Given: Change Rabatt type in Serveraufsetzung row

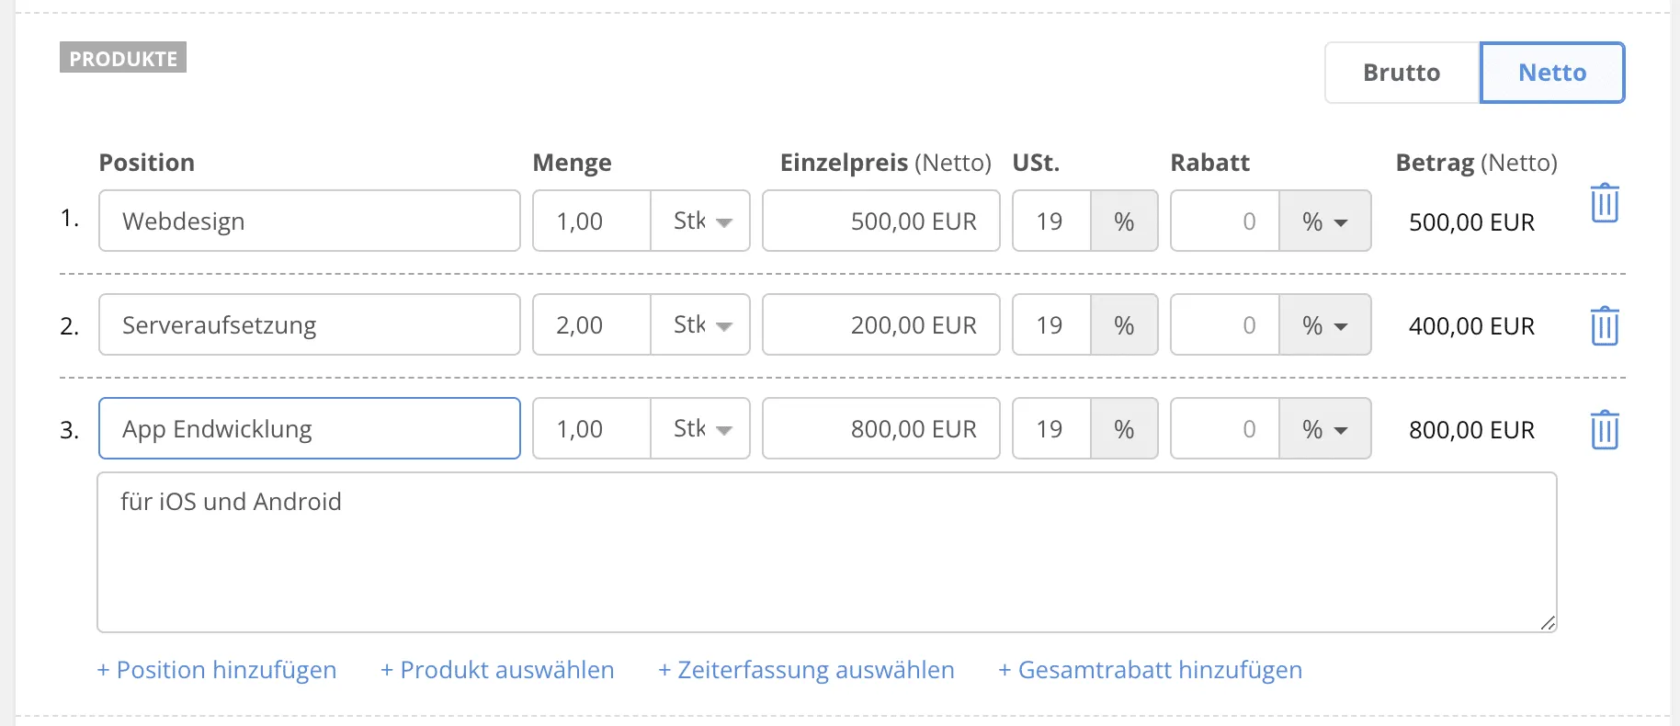Looking at the screenshot, I should pos(1324,325).
